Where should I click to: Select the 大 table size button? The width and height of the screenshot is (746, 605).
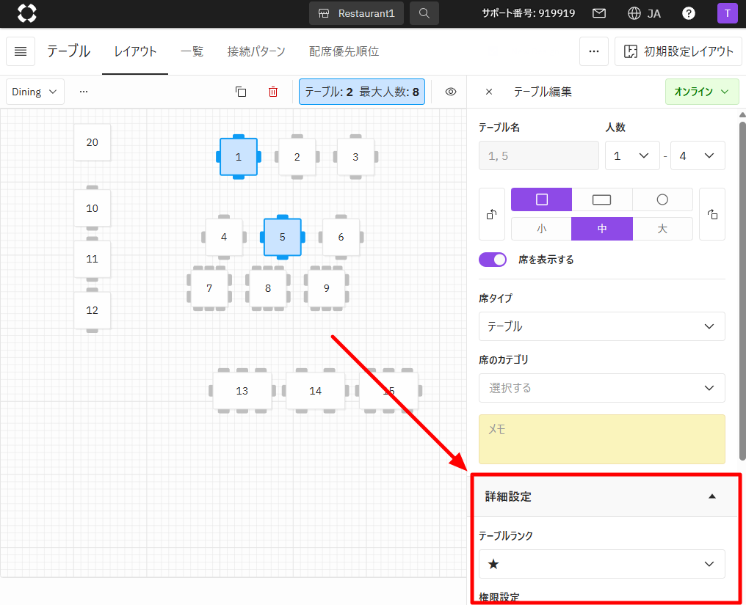pyautogui.click(x=662, y=229)
